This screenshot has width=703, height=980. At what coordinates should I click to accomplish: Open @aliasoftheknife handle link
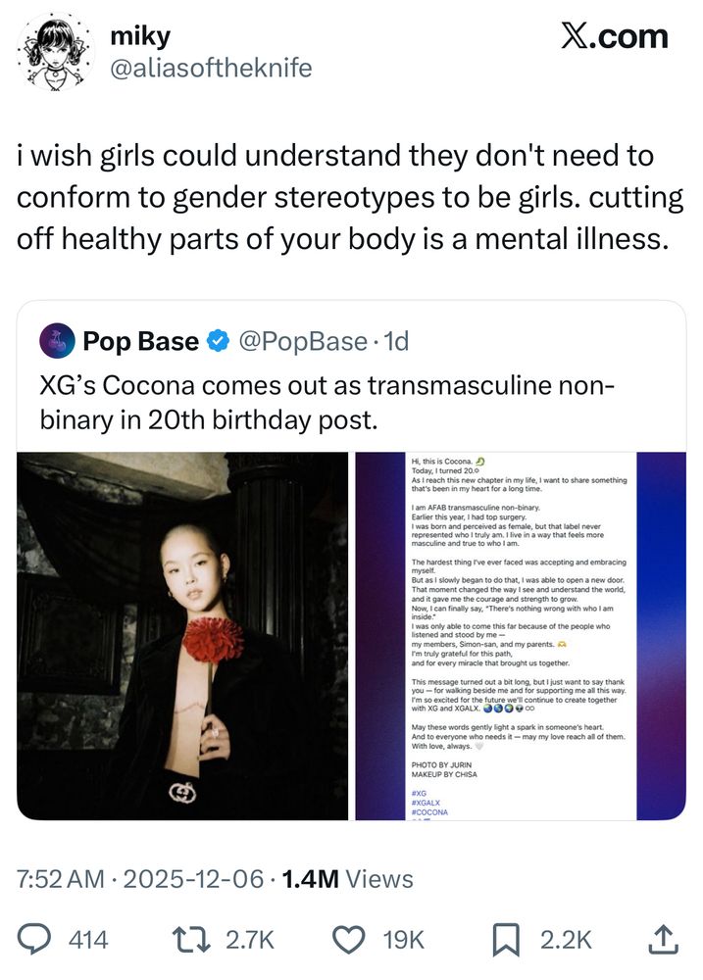(x=212, y=69)
